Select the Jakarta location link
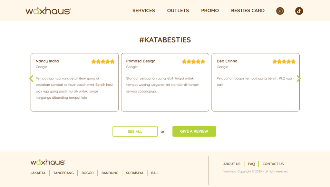The width and height of the screenshot is (330, 187). coord(38,173)
